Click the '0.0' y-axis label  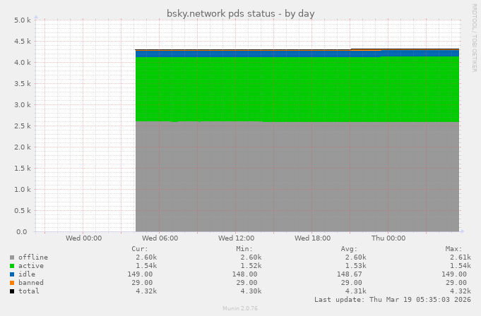(22, 232)
